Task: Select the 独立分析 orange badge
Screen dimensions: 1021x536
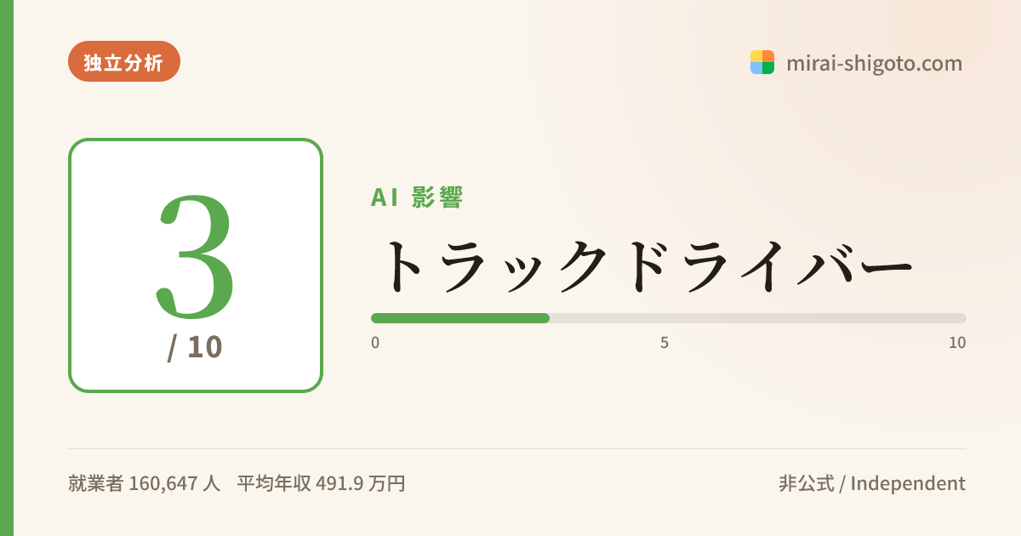Action: click(x=124, y=61)
